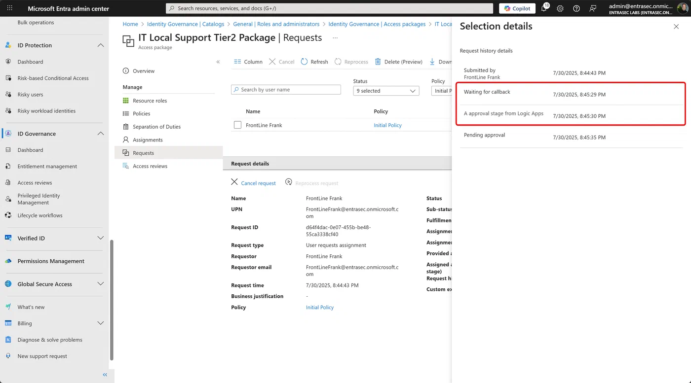691x383 pixels.
Task: Expand the Verified ID section
Action: coord(101,238)
